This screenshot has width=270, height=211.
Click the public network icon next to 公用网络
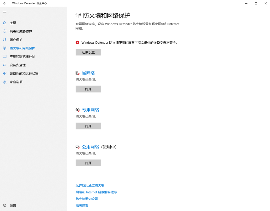[78, 147]
